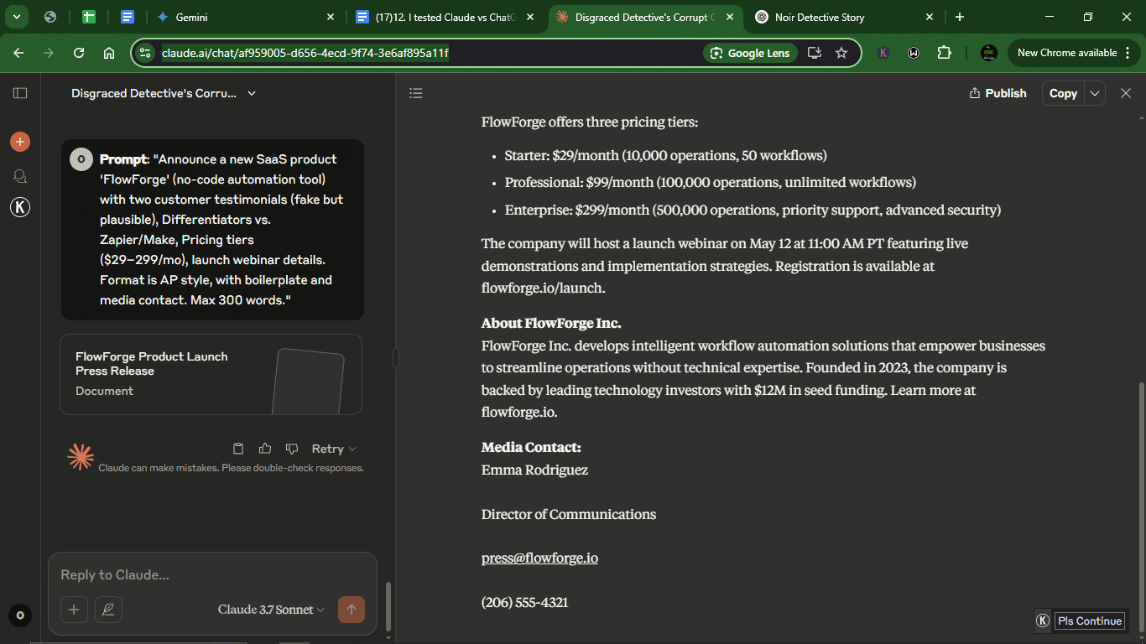Switch to the Google Docs pinned tab

pyautogui.click(x=128, y=17)
